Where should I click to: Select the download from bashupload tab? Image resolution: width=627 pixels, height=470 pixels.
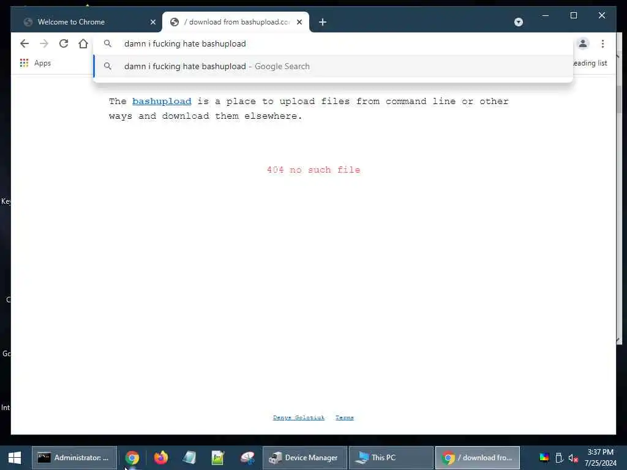pyautogui.click(x=236, y=22)
